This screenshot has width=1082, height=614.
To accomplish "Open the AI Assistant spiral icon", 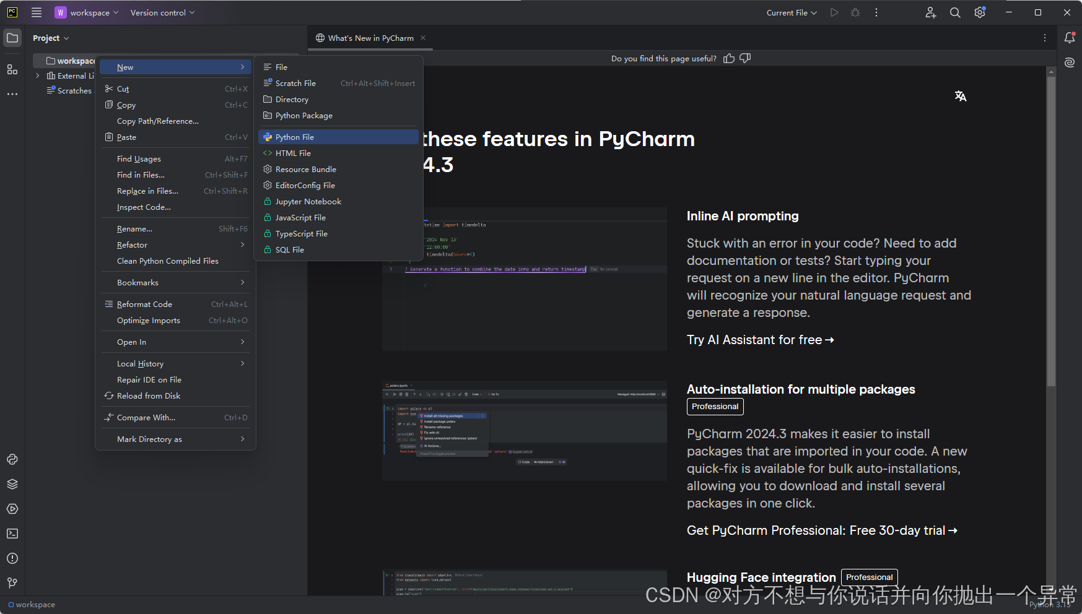I will click(1070, 63).
